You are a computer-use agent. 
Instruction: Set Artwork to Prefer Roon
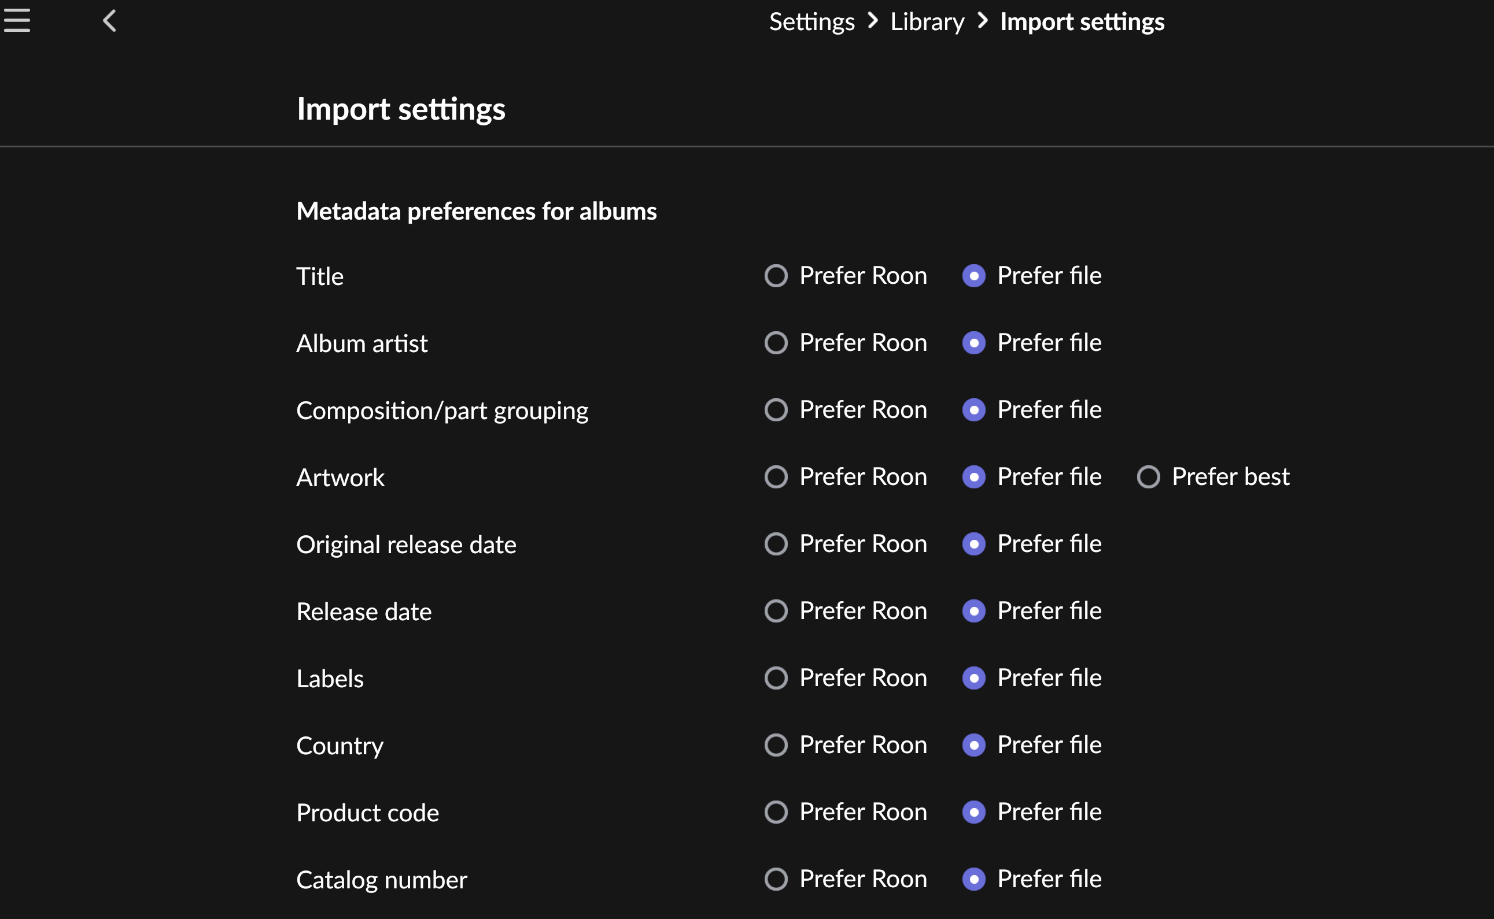click(x=776, y=477)
